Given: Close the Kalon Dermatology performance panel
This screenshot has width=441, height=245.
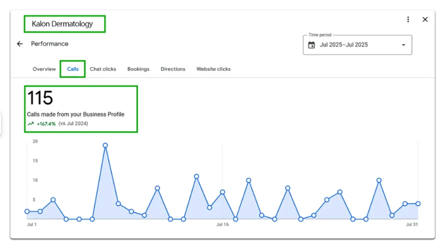Looking at the screenshot, I should pos(425,20).
